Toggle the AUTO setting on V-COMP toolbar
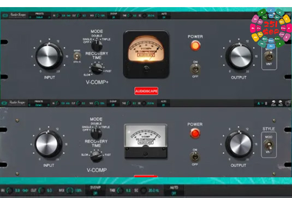The height and width of the screenshot is (198, 292). click(164, 103)
